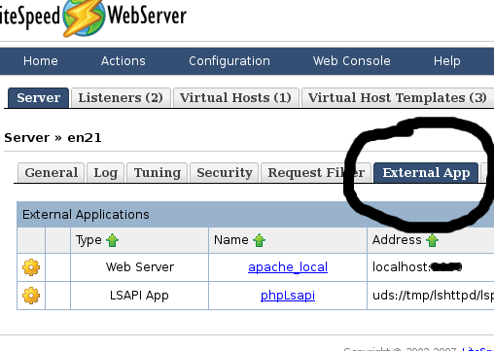494x351 pixels.
Task: Open the apache_local application link
Action: click(288, 267)
